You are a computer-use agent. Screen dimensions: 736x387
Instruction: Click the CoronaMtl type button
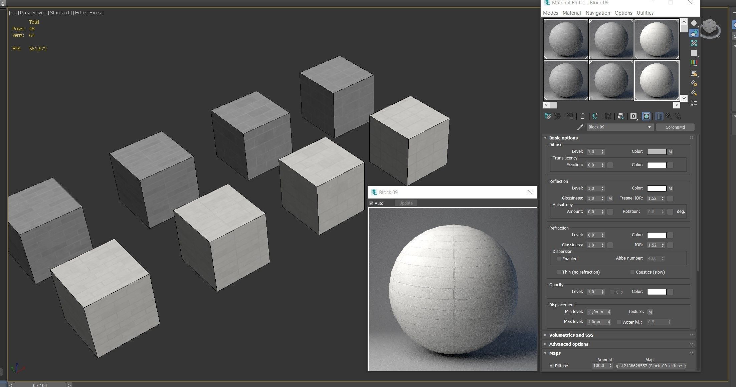click(675, 127)
